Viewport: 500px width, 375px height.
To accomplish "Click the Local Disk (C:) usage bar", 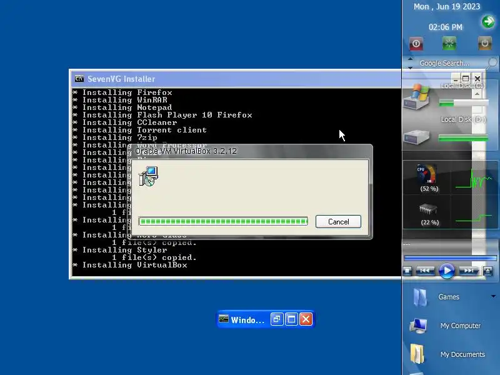I will pos(464,102).
